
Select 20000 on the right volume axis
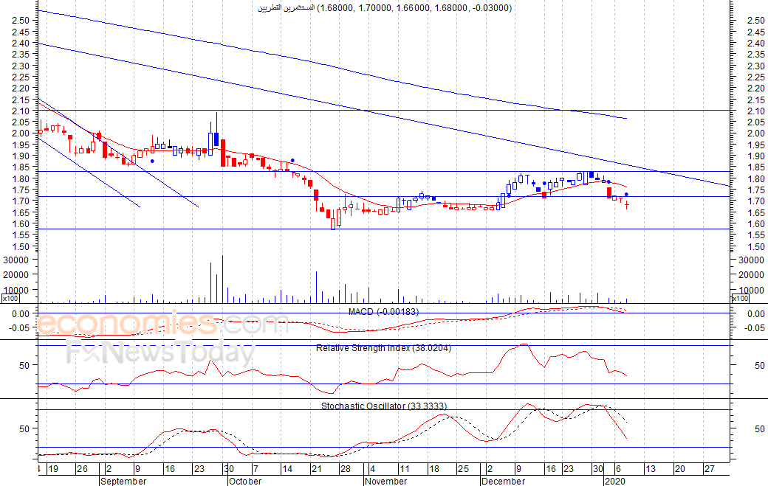click(x=751, y=275)
